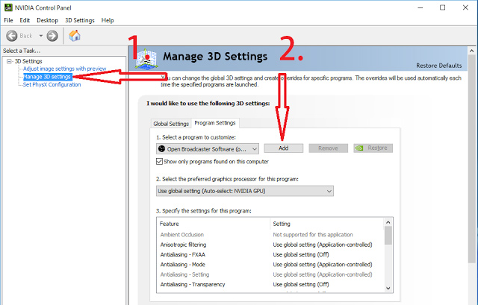Viewport: 478px width, 305px height.
Task: Click the NVIDIA Control Panel title bar icon
Action: point(7,7)
